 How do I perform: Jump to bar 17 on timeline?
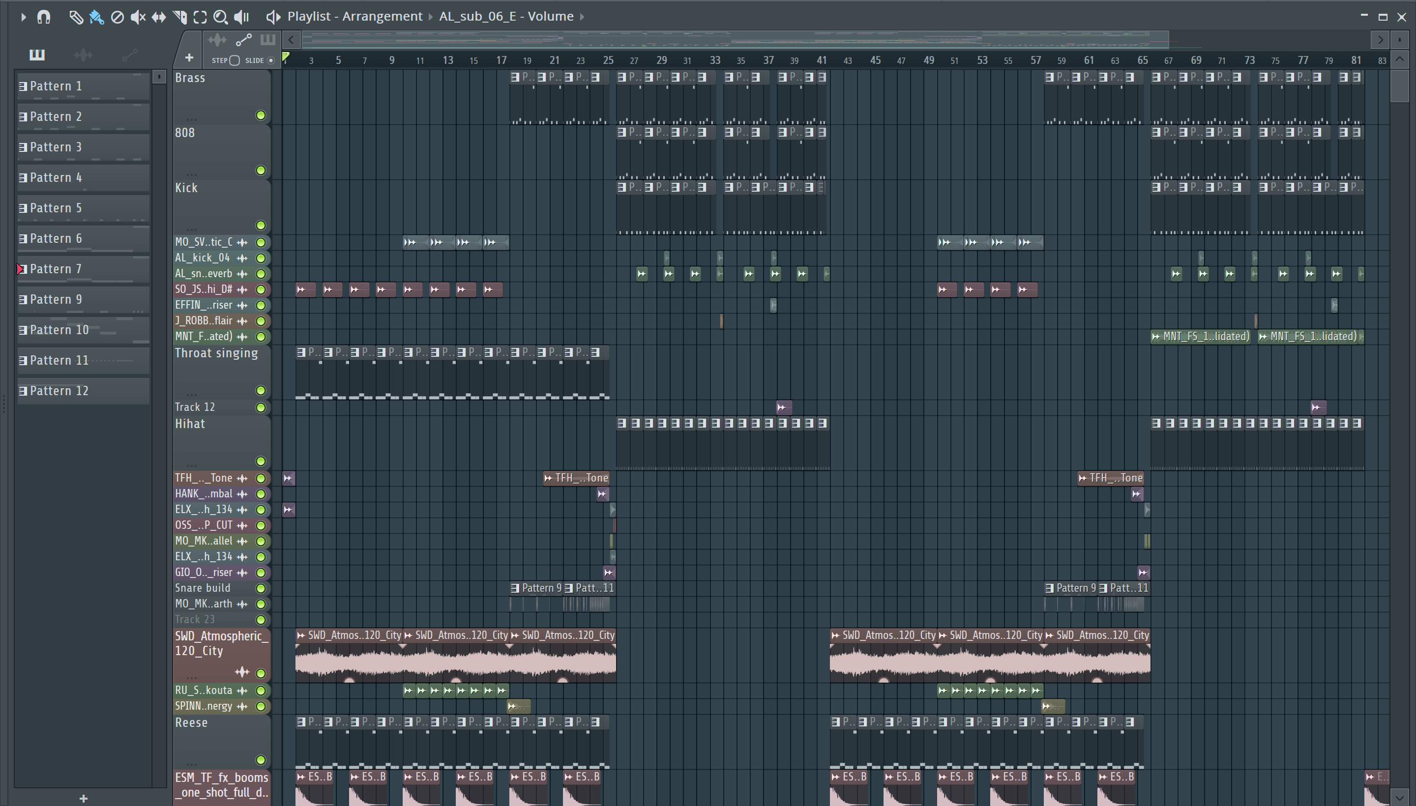[x=501, y=60]
